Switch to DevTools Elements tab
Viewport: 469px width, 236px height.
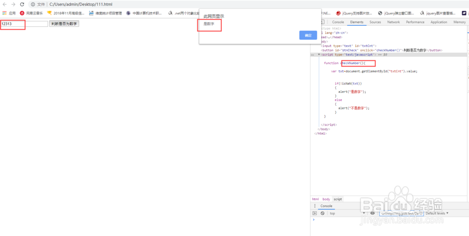pyautogui.click(x=357, y=22)
